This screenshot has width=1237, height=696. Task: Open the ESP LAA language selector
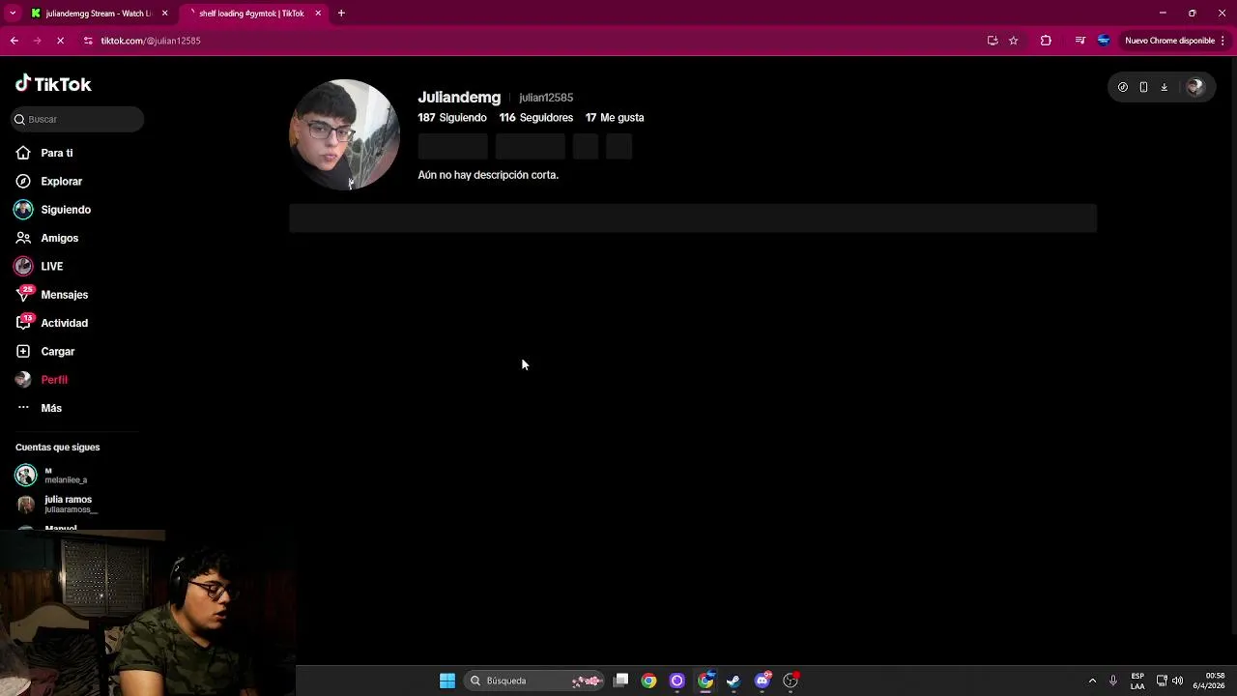pyautogui.click(x=1137, y=681)
